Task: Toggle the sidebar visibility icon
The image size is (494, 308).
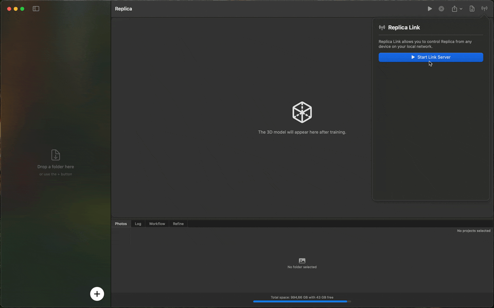Action: [36, 8]
